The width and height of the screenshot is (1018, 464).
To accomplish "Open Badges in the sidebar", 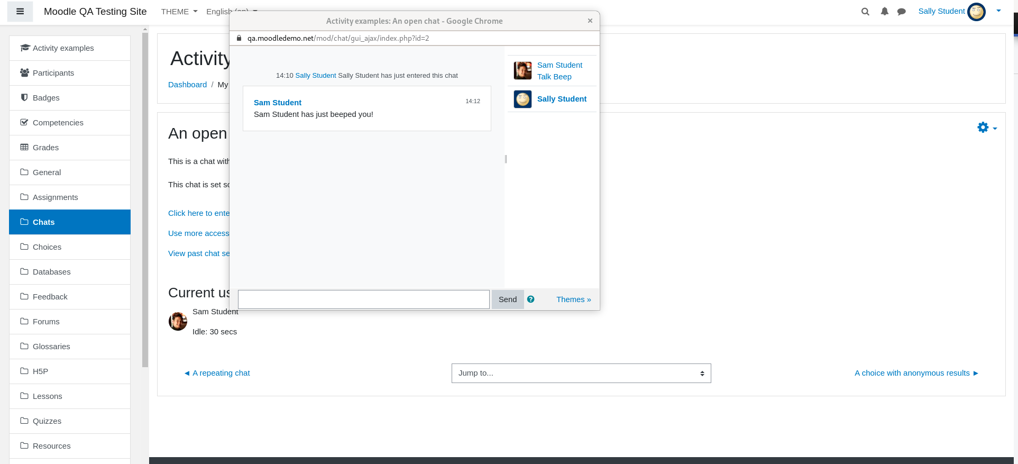I will pos(70,98).
